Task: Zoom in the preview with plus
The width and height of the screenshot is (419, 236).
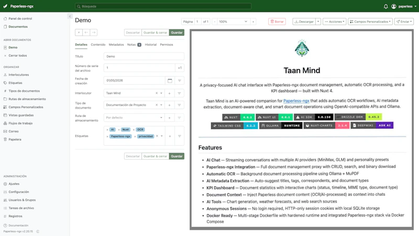Action: coord(253,22)
